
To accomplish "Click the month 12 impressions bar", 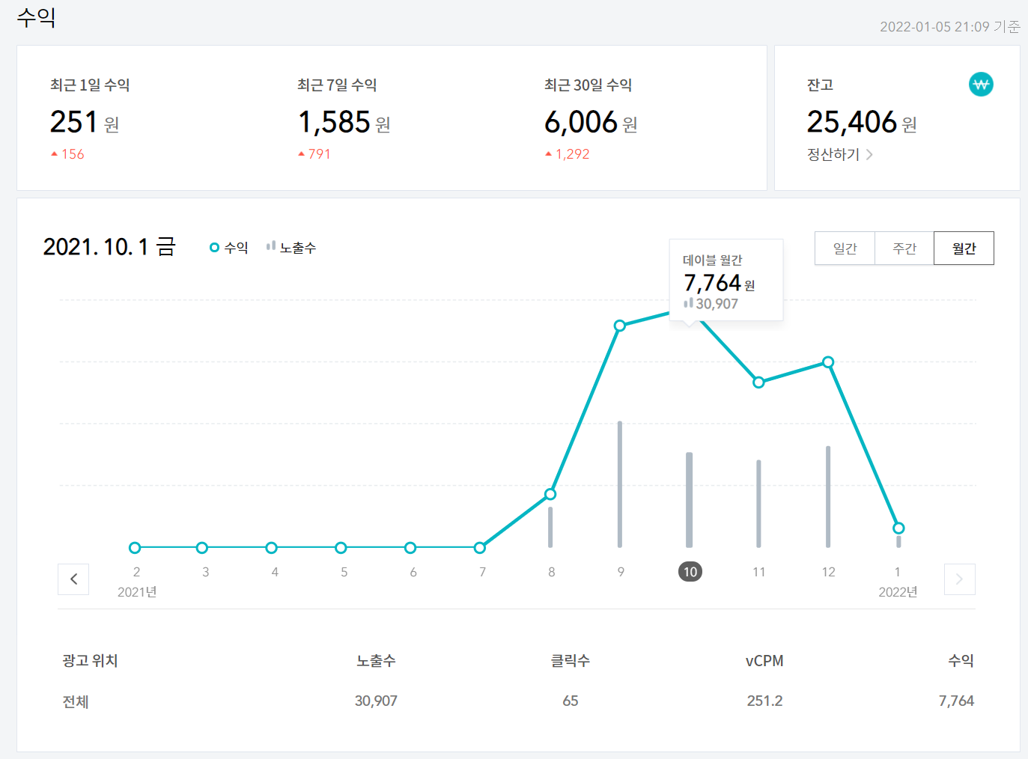I will click(828, 498).
